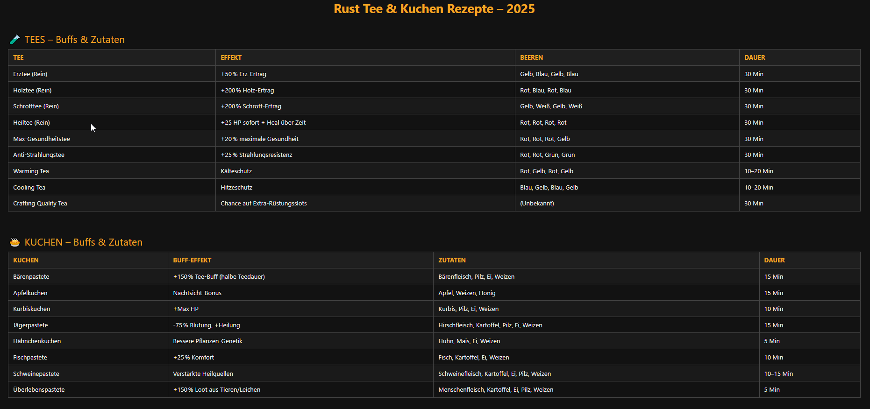Select the Huhn, Mais, Ei, Weizen ingredients
Image resolution: width=870 pixels, height=409 pixels.
click(469, 341)
